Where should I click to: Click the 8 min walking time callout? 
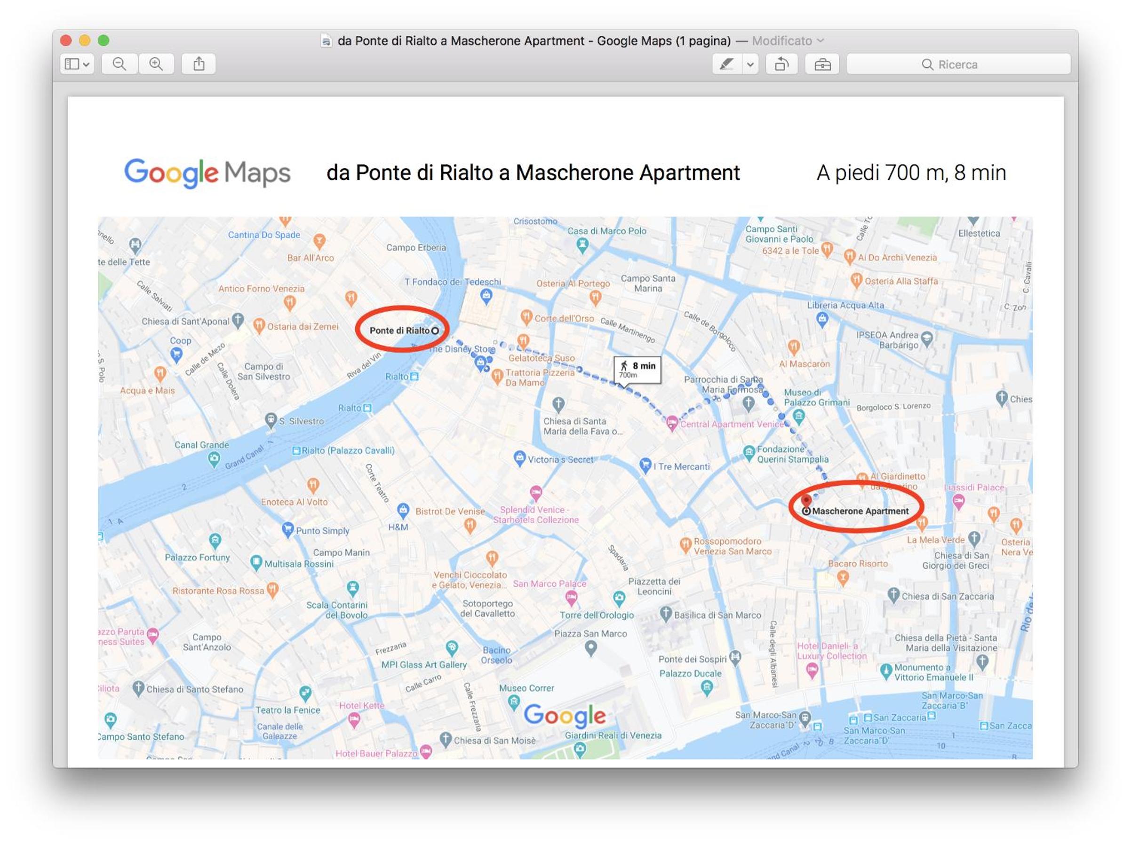(x=637, y=370)
